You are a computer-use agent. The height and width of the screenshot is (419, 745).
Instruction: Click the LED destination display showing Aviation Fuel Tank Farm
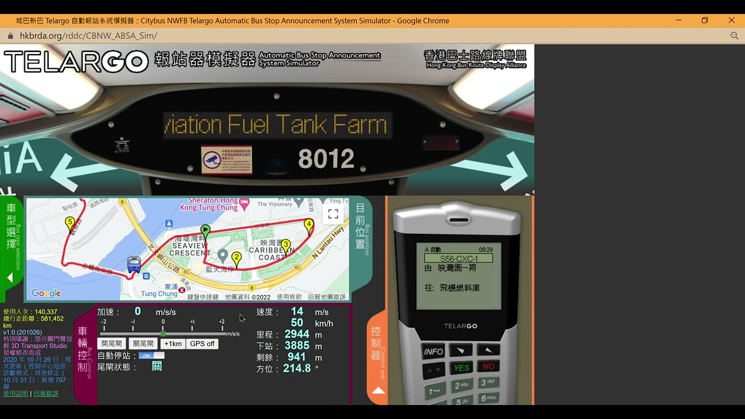[x=276, y=126]
